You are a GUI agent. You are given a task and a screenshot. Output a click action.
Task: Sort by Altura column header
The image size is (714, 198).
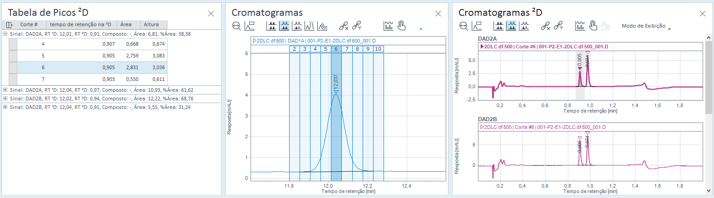click(153, 25)
